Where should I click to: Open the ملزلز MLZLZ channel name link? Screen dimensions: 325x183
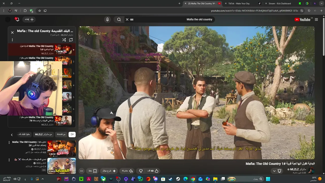coord(298,169)
